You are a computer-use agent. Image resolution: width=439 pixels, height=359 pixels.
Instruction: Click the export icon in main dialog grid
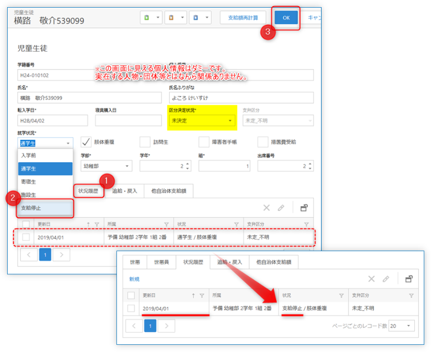coord(304,208)
